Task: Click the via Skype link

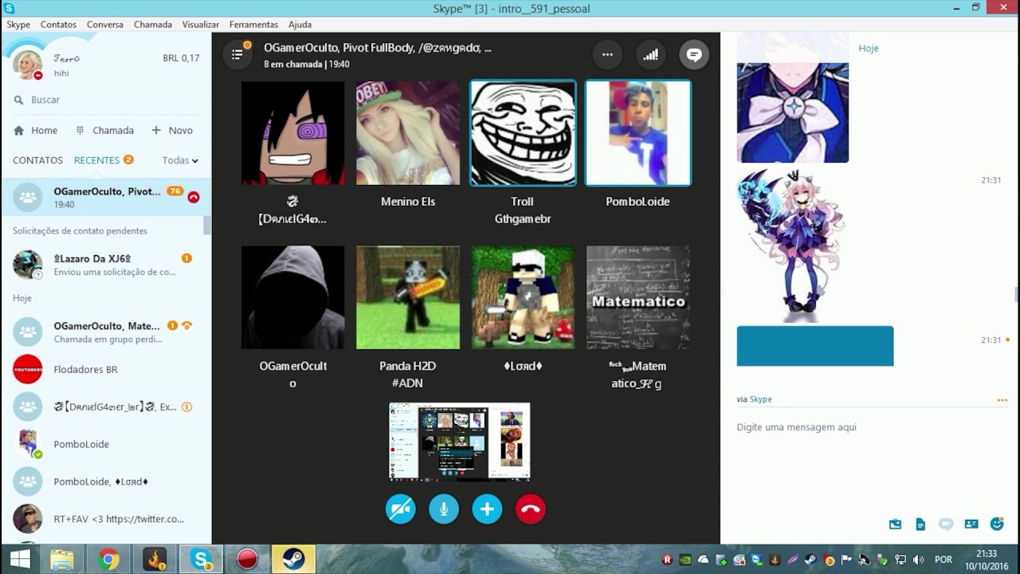Action: click(x=761, y=399)
